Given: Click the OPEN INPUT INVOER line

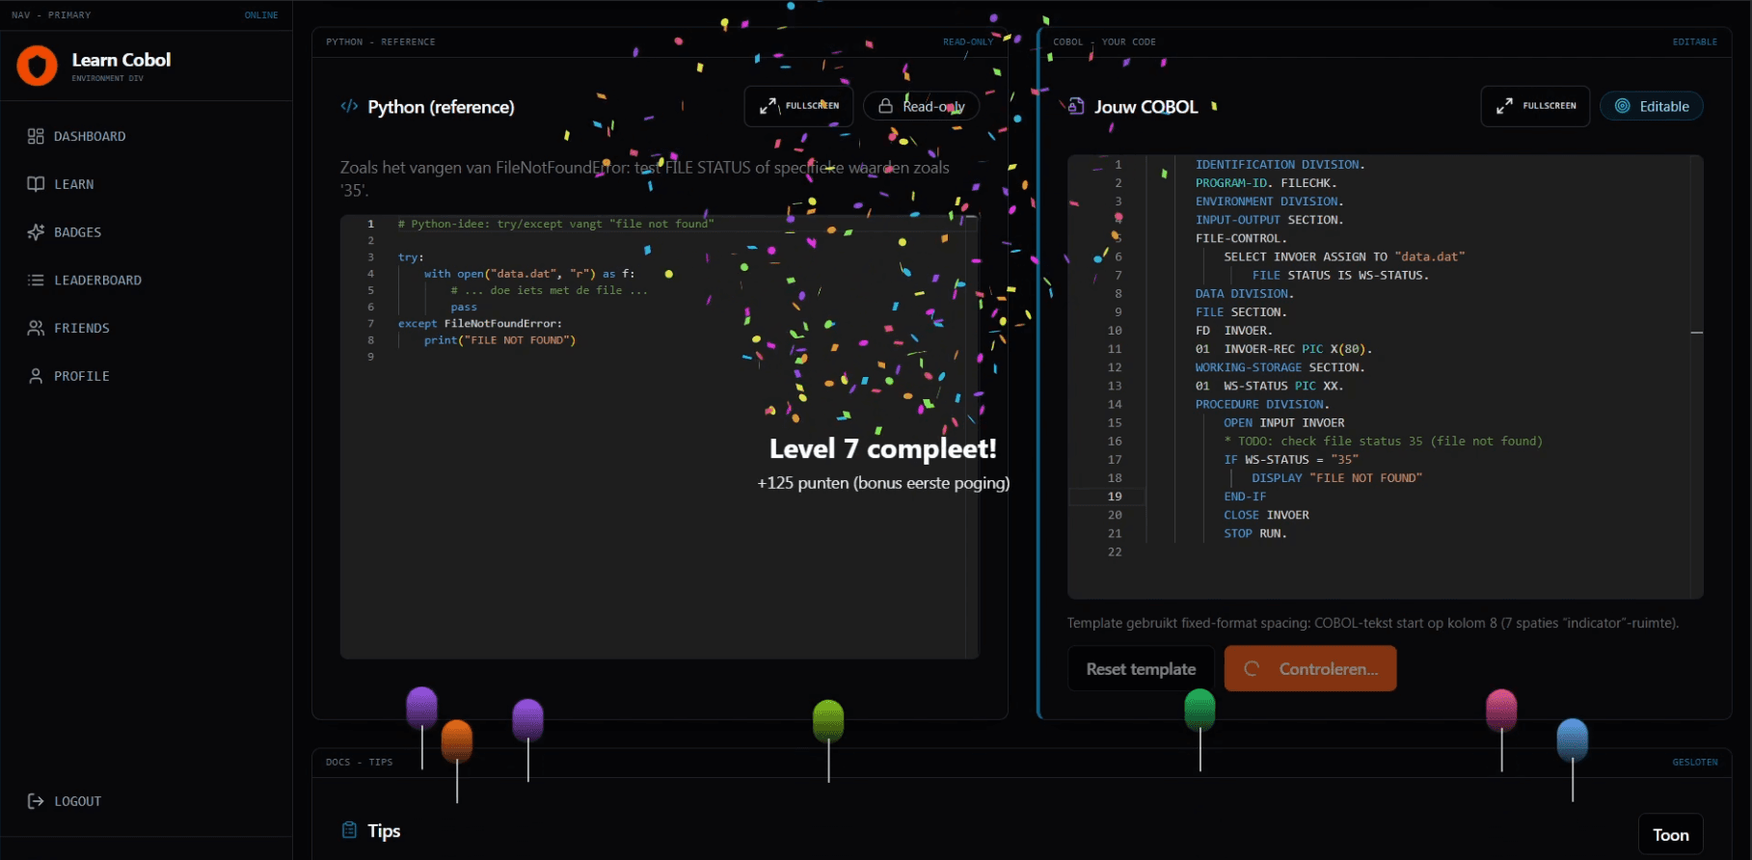Looking at the screenshot, I should pyautogui.click(x=1283, y=423).
